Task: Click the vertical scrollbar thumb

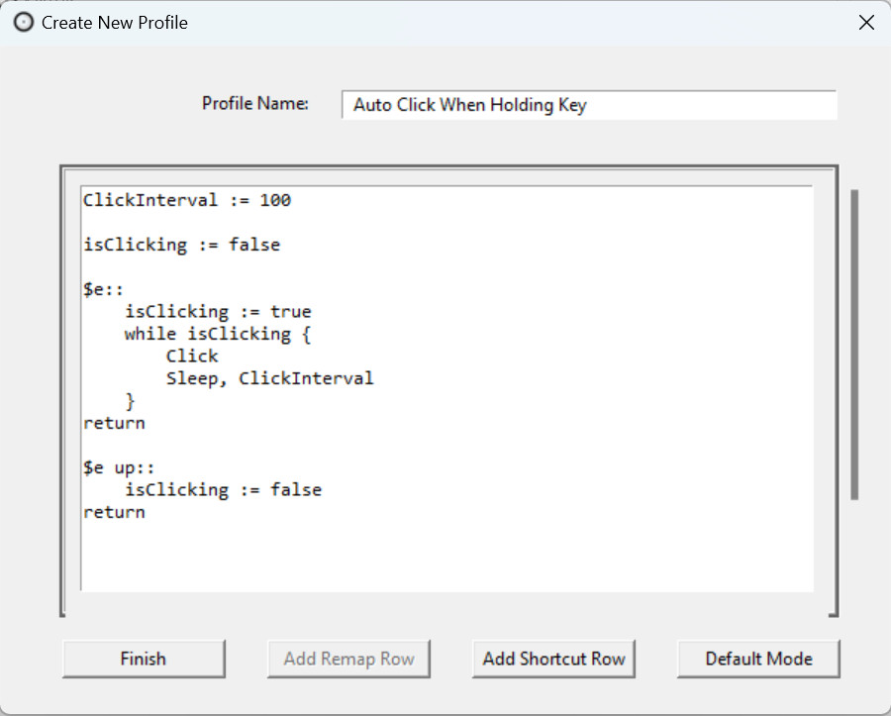Action: coord(854,345)
